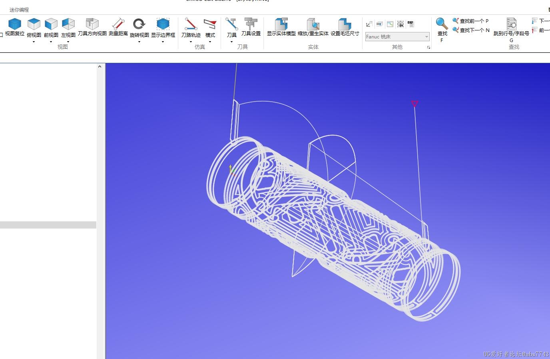Select the 前视图 front view icon
Viewport: 550px width, 359px height.
51,24
